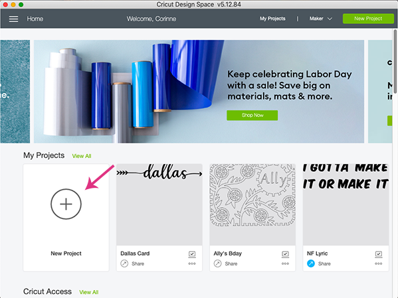Click NF Lyric blue share icon

[311, 263]
